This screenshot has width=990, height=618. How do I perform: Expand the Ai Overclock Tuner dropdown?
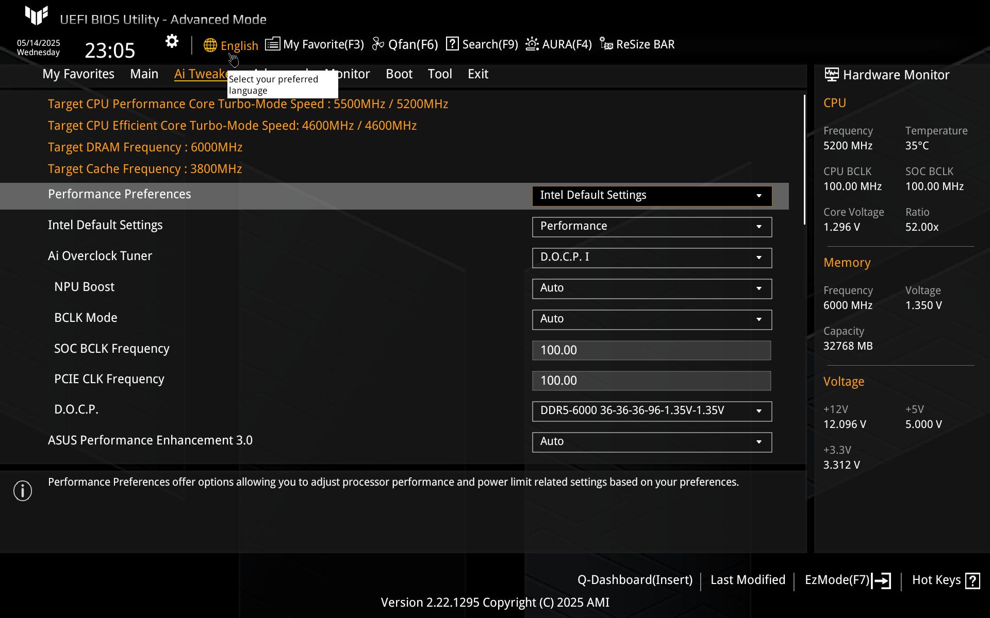[651, 257]
